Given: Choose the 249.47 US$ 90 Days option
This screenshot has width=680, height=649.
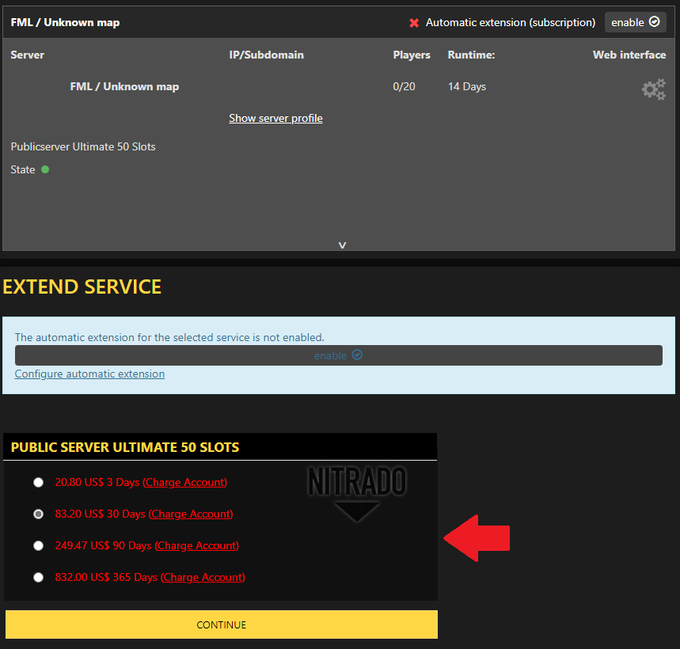Looking at the screenshot, I should click(38, 545).
